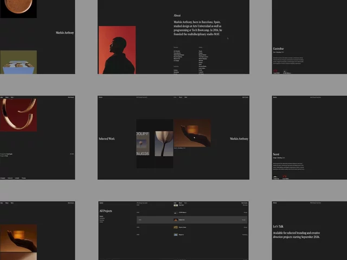Open the red thumbnail below the Scent description

click(x=285, y=177)
